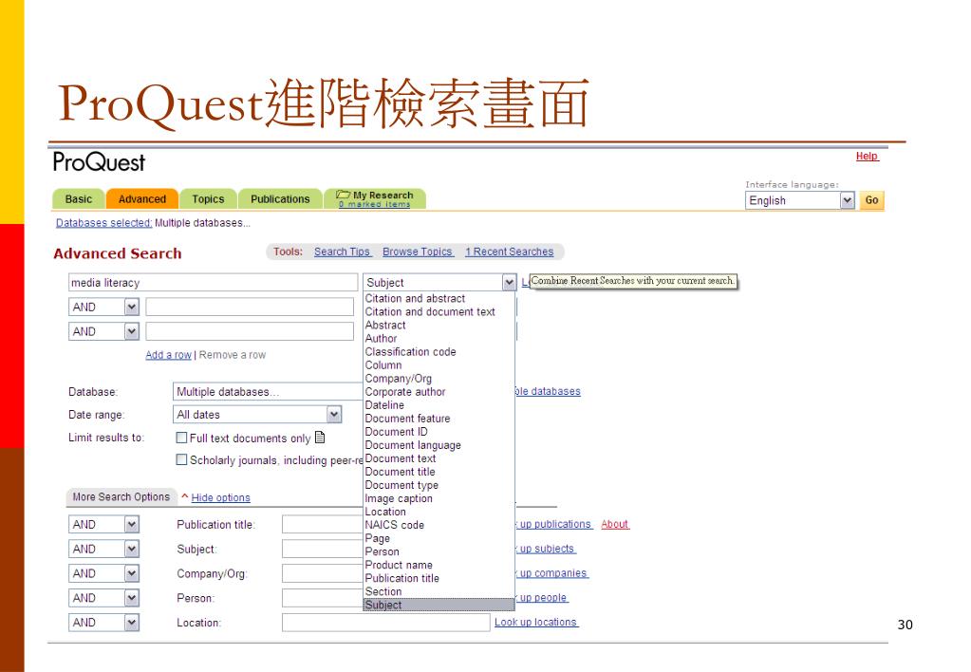Select Company/Org in field list
The width and height of the screenshot is (971, 672).
[439, 379]
